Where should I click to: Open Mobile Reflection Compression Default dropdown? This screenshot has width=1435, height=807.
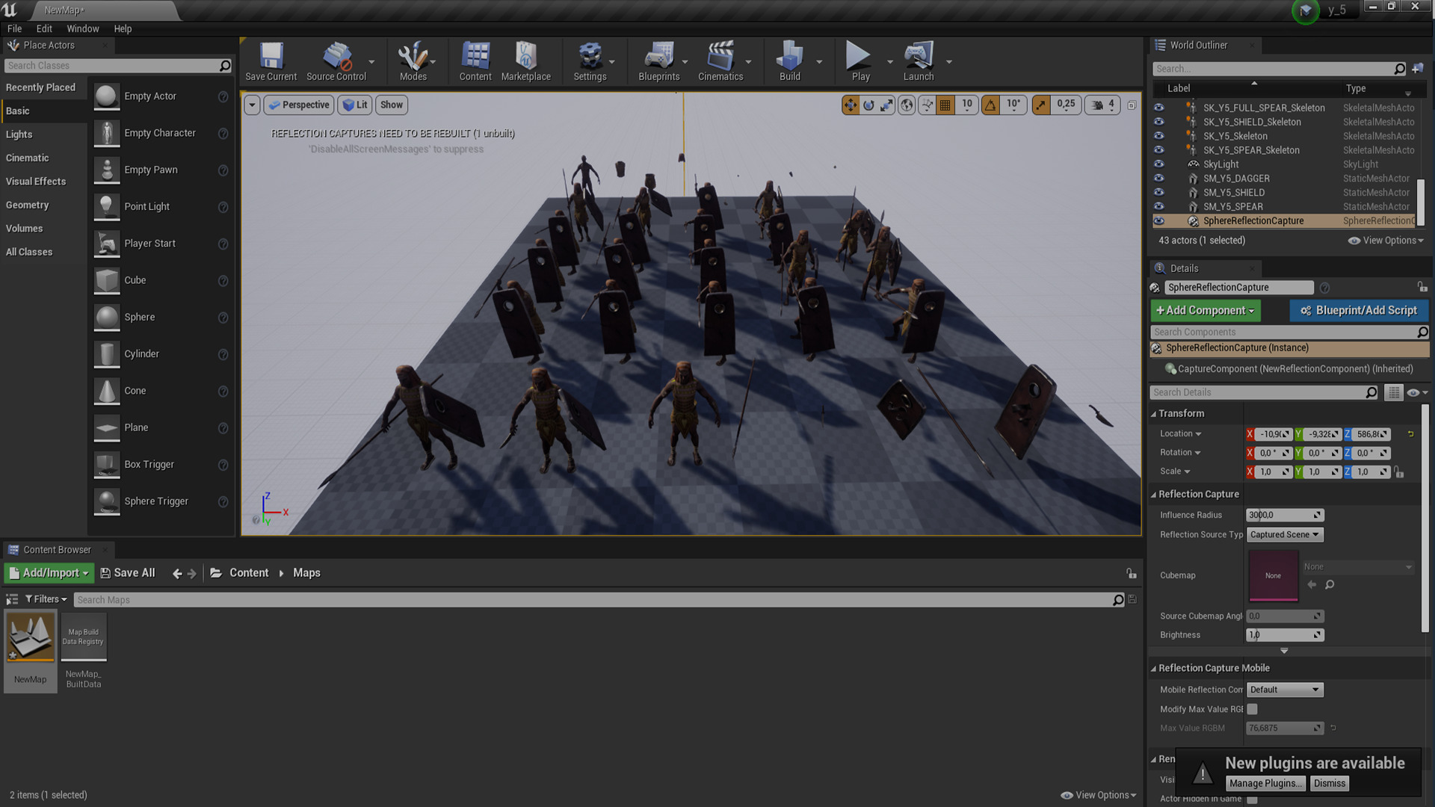[1285, 690]
